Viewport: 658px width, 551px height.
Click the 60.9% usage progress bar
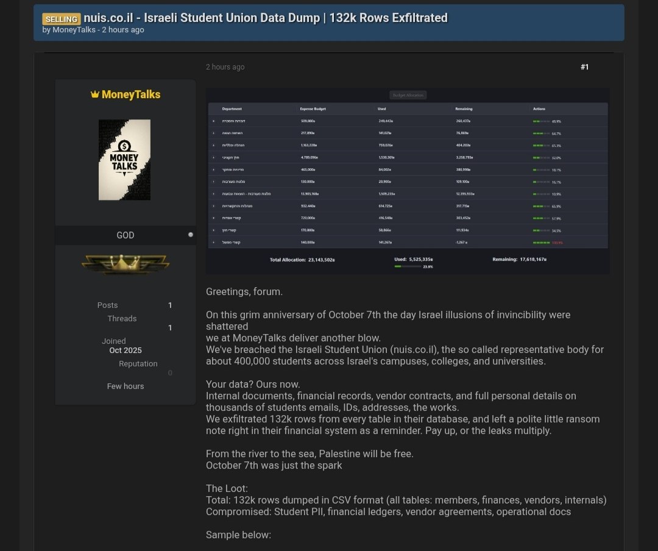coord(541,121)
